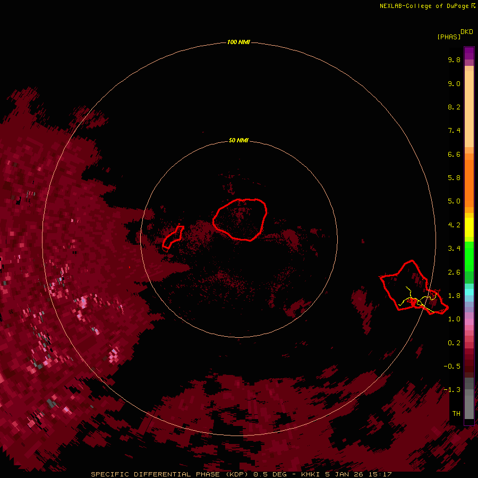This screenshot has height=478, width=478.
Task: Click the 100 NMI range ring label
Action: pyautogui.click(x=238, y=42)
